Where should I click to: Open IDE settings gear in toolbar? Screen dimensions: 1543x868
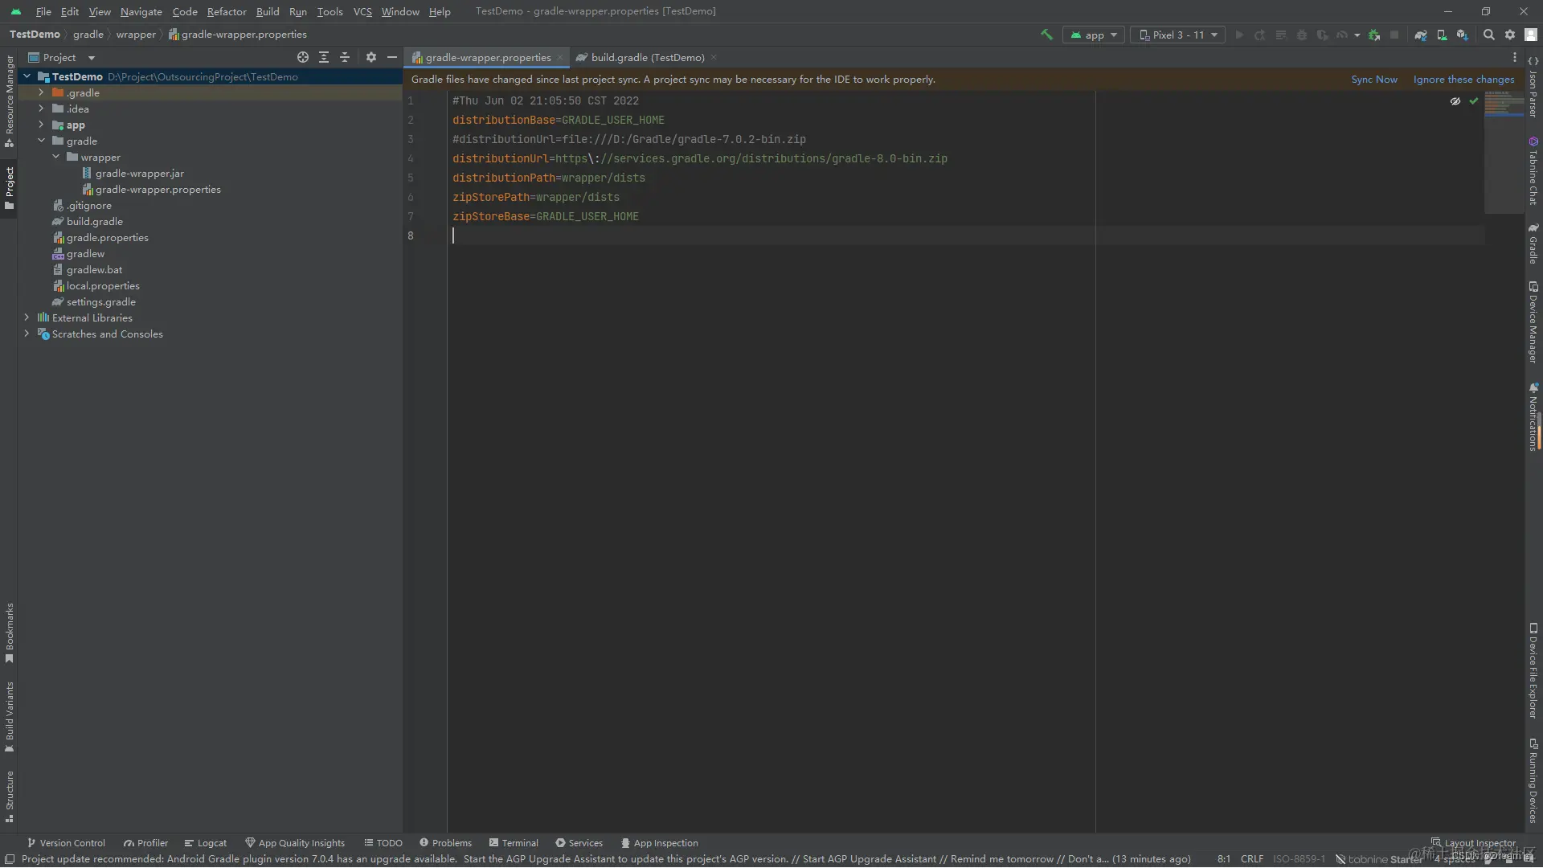[1510, 35]
